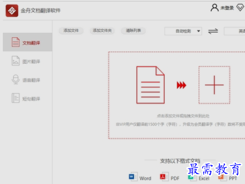This screenshot has height=184, width=245.
Task: Open the target language dropdown showing 英
Action: pos(235,31)
